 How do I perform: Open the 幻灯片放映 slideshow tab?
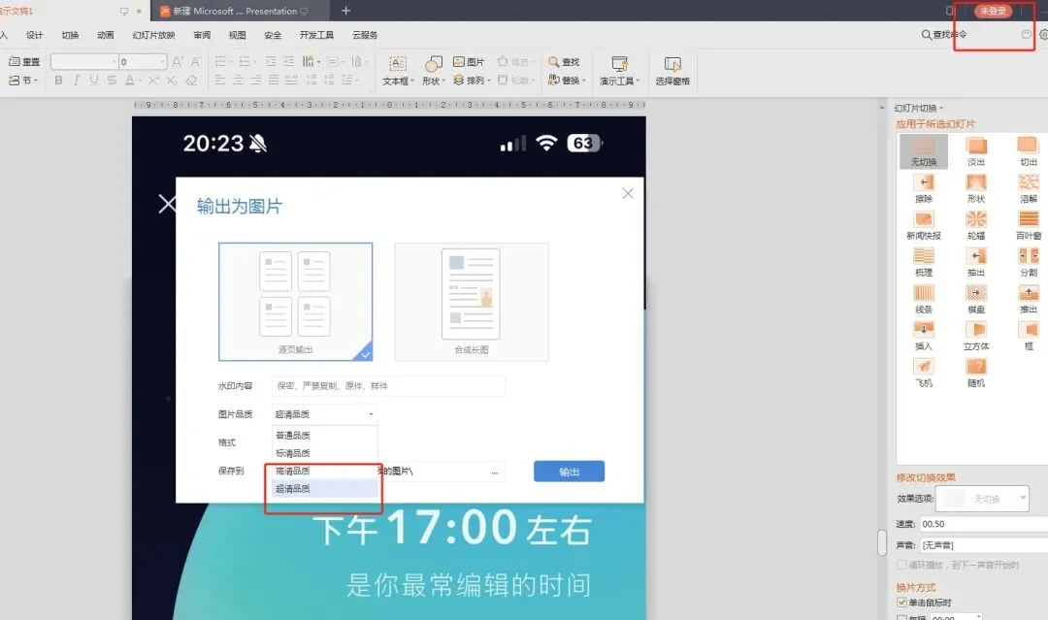pyautogui.click(x=153, y=35)
